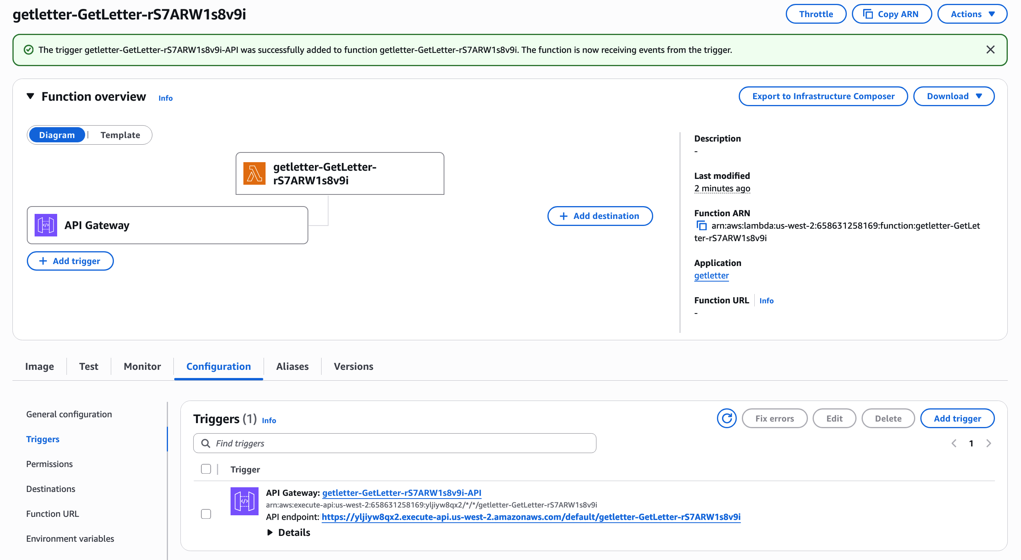Switch to the Diagram view
This screenshot has width=1021, height=560.
57,135
